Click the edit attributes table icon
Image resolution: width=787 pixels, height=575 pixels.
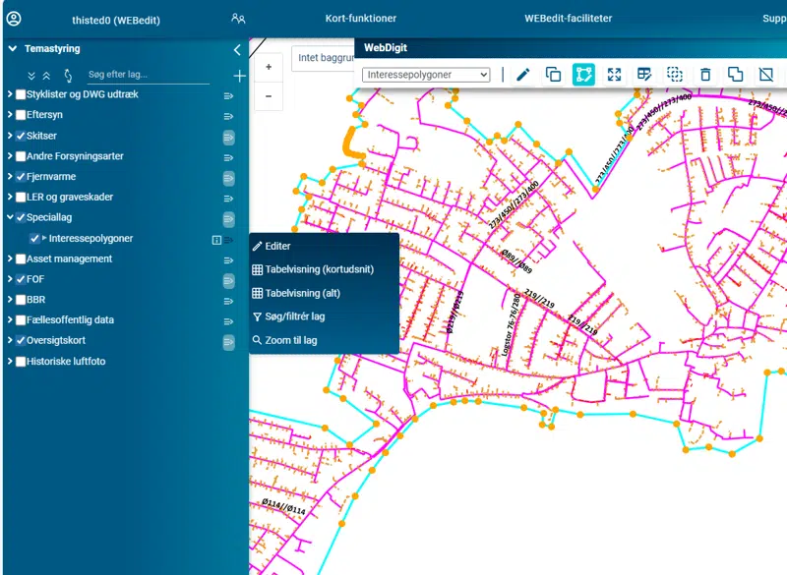tap(644, 75)
